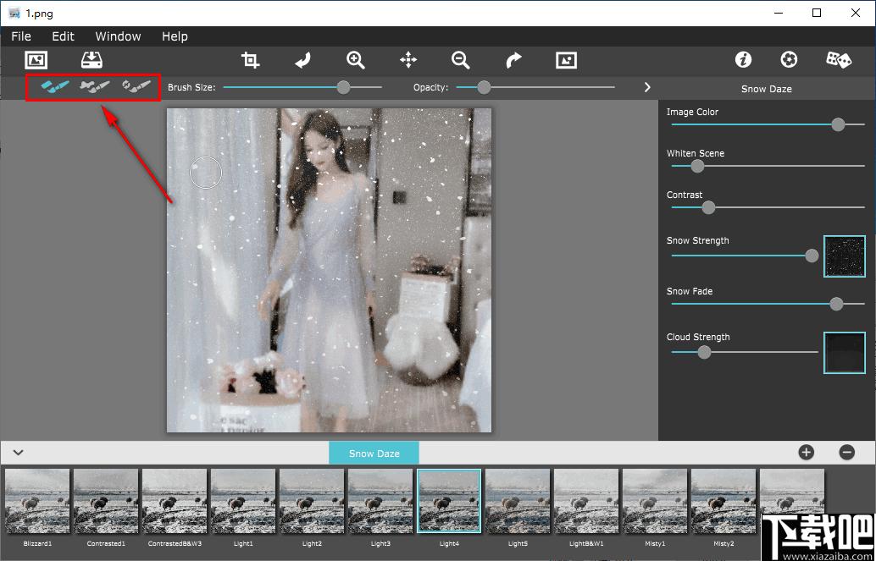The height and width of the screenshot is (561, 876).
Task: Select the Blizzard1 preset thumbnail
Action: [x=37, y=501]
